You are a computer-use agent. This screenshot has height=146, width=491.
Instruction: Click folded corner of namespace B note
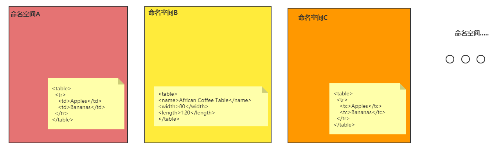[x=265, y=89]
